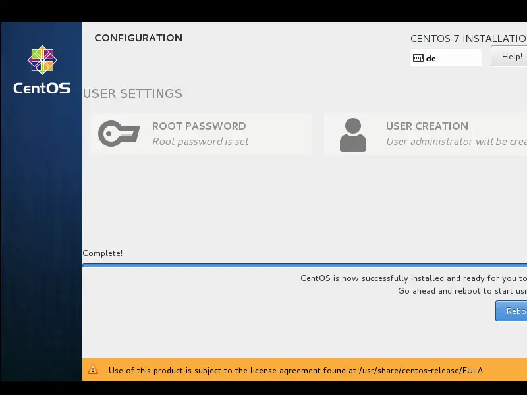The image size is (527, 395).
Task: Click the CONFIGURATION heading
Action: coord(138,38)
